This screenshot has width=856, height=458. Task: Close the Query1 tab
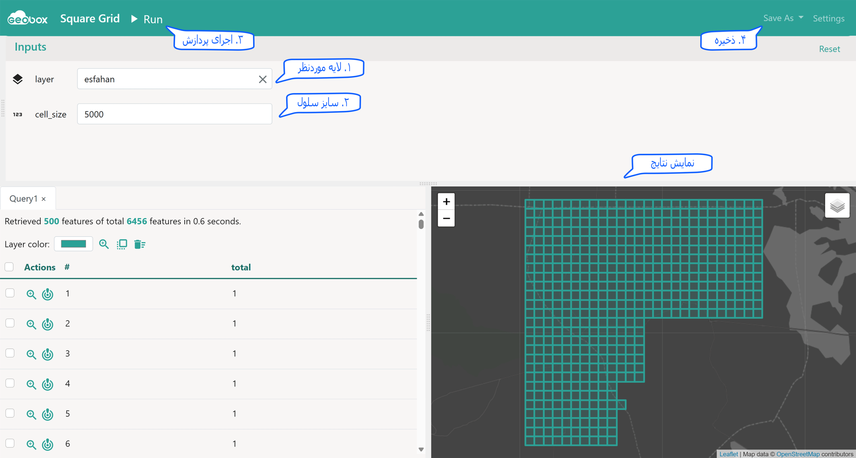tap(44, 199)
